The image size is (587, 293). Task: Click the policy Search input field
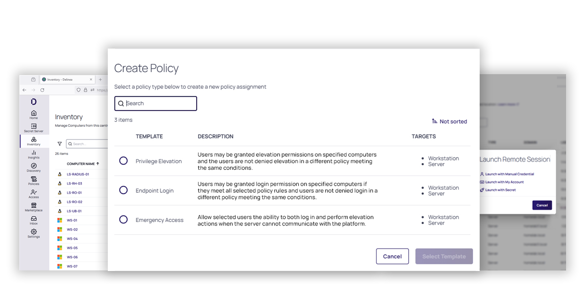[x=156, y=103]
